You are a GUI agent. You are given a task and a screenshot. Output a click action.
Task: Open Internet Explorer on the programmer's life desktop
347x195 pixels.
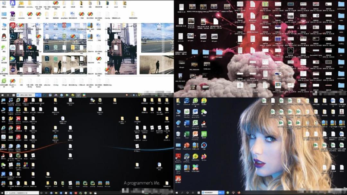coord(3,127)
